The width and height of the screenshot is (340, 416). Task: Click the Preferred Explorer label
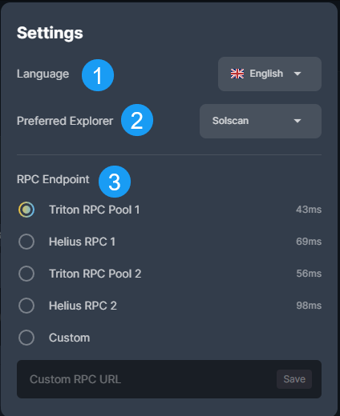65,121
